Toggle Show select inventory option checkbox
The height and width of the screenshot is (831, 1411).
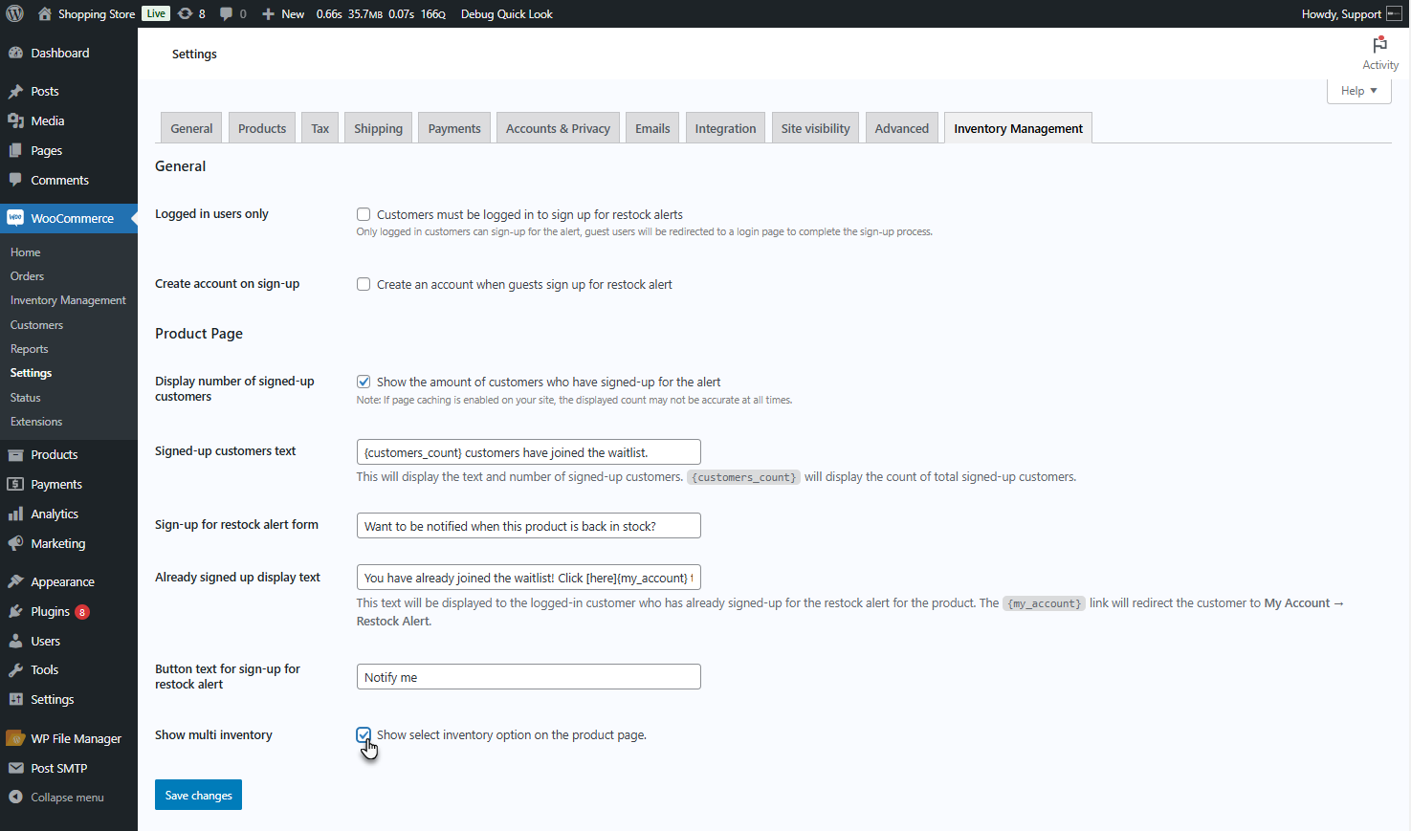(x=364, y=734)
